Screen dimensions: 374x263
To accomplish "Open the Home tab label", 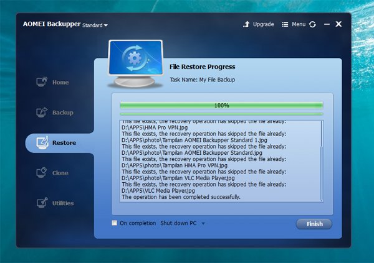I will tap(60, 82).
